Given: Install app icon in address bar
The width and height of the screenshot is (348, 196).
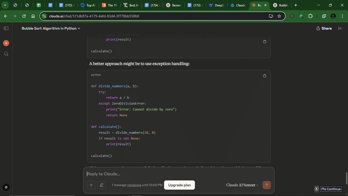Looking at the screenshot, I should pos(271,16).
